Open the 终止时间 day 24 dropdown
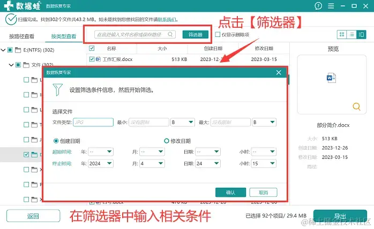374x229 pixels. point(208,164)
